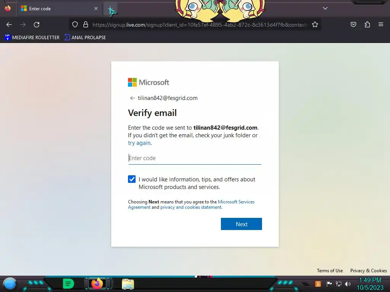The width and height of the screenshot is (390, 292).
Task: Focus the Enter code input field
Action: (195, 158)
